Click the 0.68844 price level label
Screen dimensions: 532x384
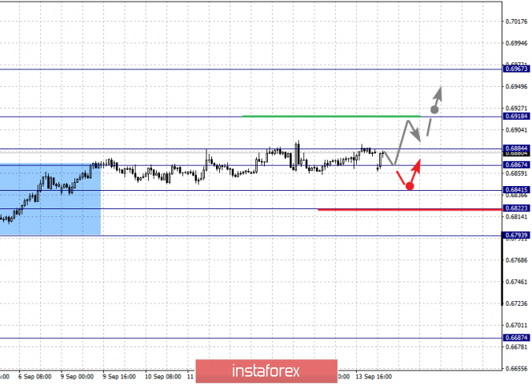pyautogui.click(x=516, y=148)
